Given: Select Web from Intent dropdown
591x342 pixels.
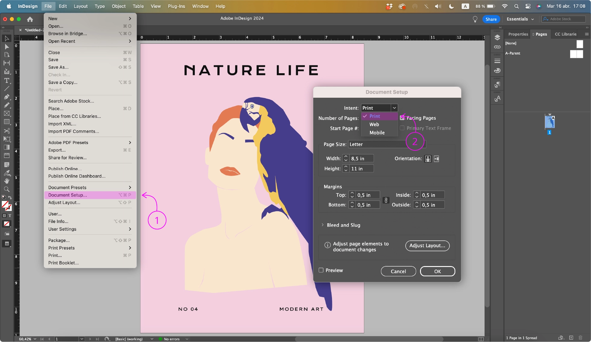Looking at the screenshot, I should (374, 124).
